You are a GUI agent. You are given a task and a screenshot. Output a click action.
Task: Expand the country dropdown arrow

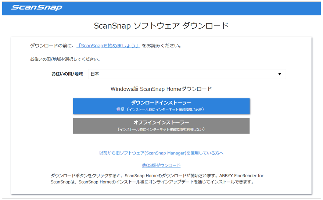coord(279,74)
